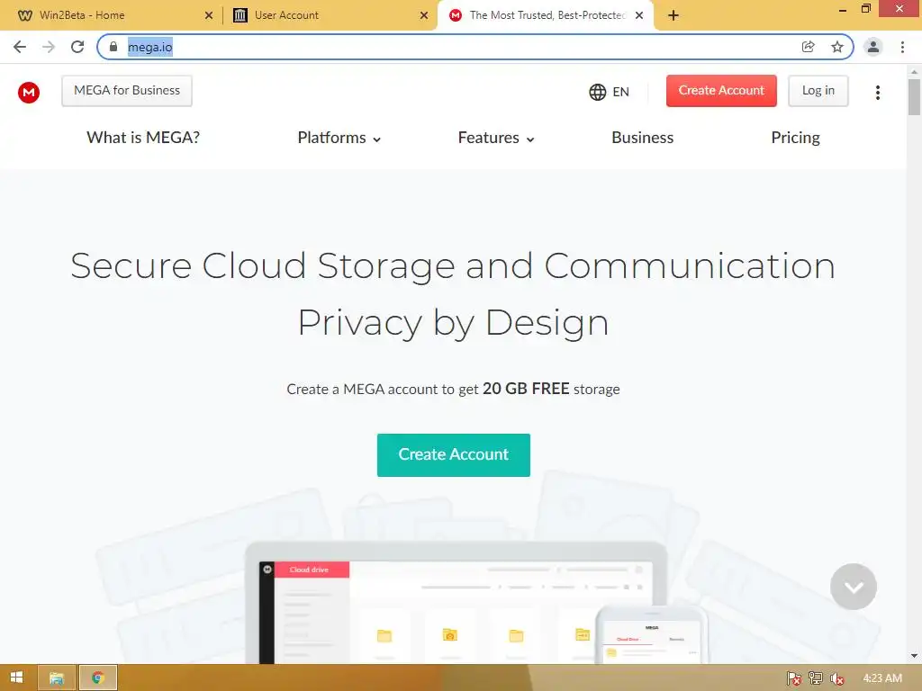Click the globe language icon
This screenshot has height=691, width=922.
pyautogui.click(x=598, y=93)
